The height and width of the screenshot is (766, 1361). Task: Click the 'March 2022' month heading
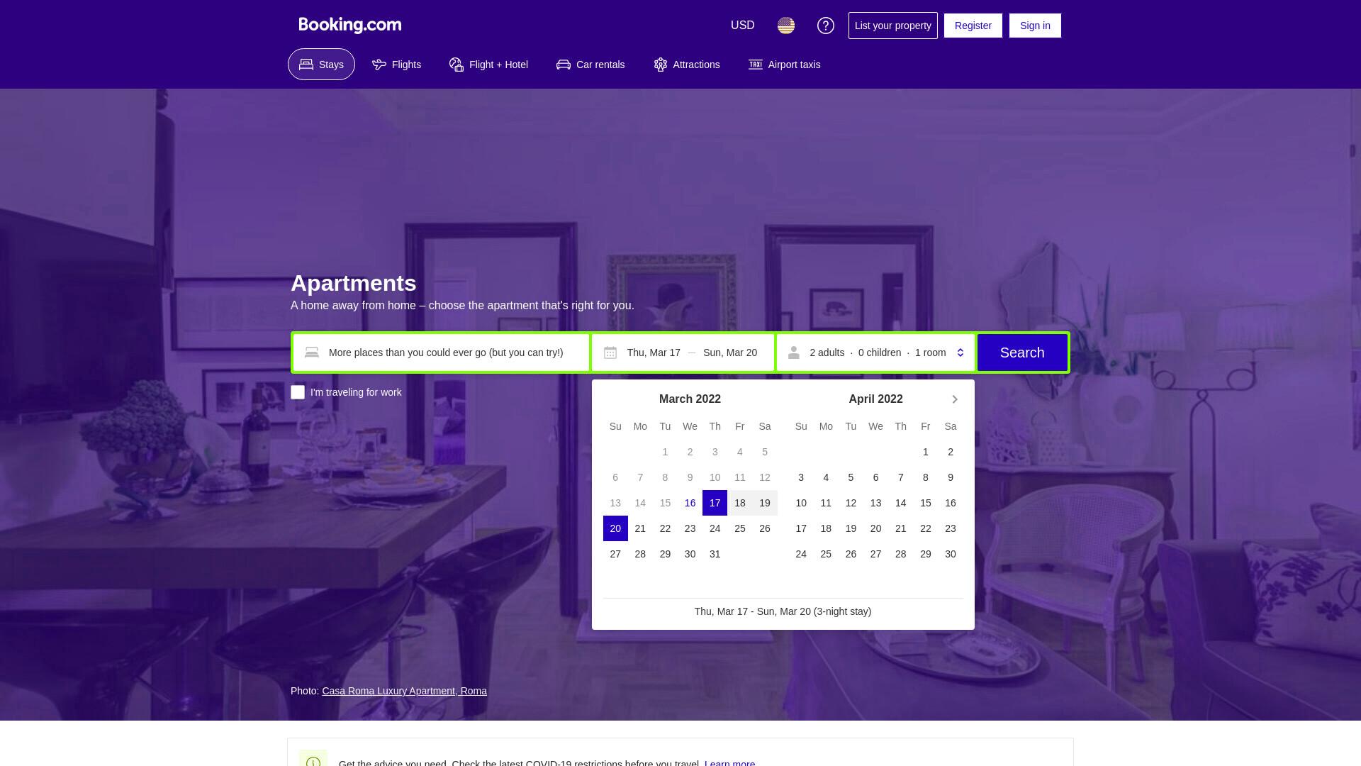click(690, 399)
